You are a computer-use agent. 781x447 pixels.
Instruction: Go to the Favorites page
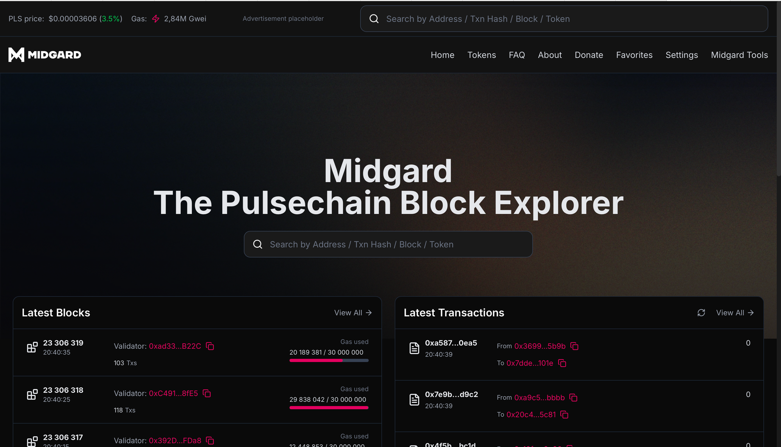(x=634, y=55)
